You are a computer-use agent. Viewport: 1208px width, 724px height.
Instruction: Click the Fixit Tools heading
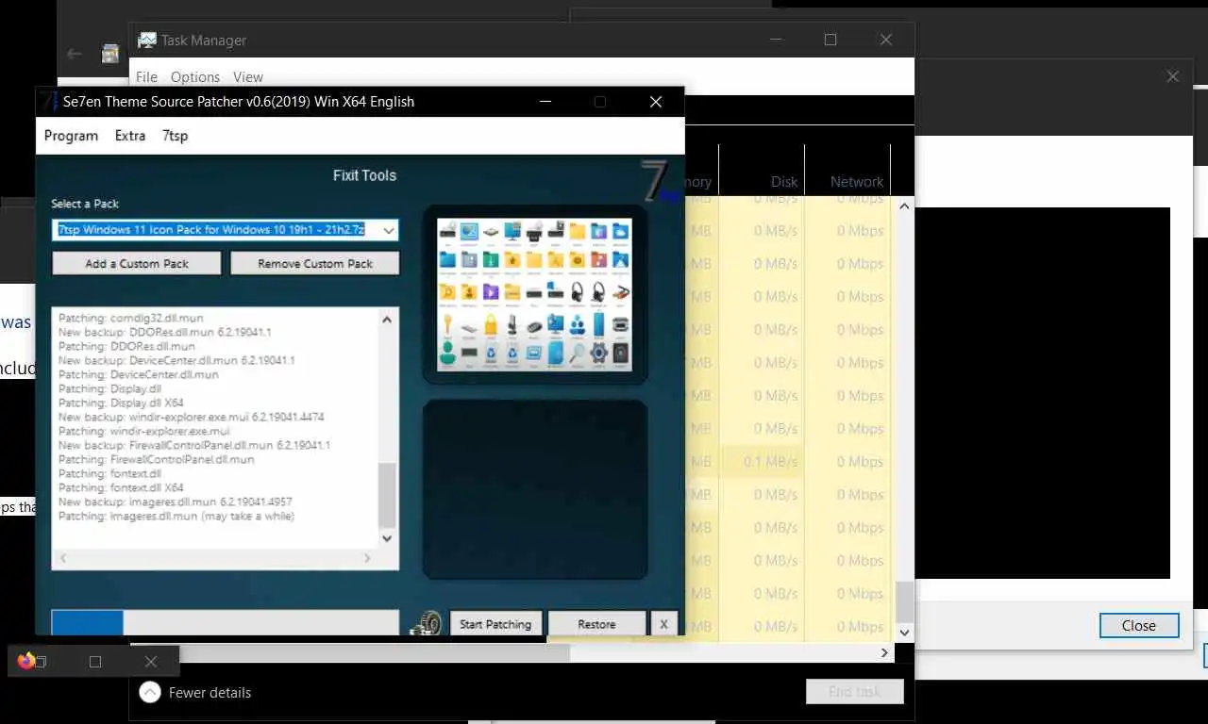click(x=364, y=175)
